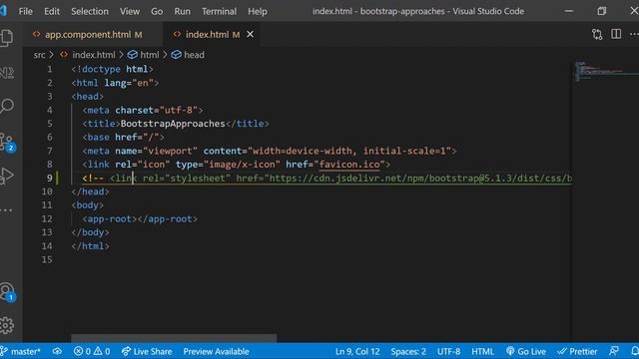
Task: Change language mode HTML
Action: click(482, 351)
